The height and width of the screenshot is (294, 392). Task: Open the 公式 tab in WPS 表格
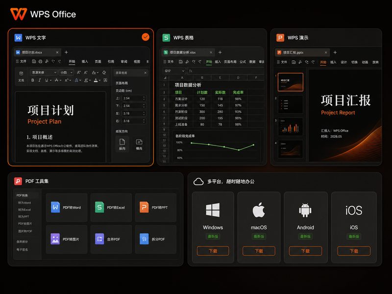[x=243, y=62]
